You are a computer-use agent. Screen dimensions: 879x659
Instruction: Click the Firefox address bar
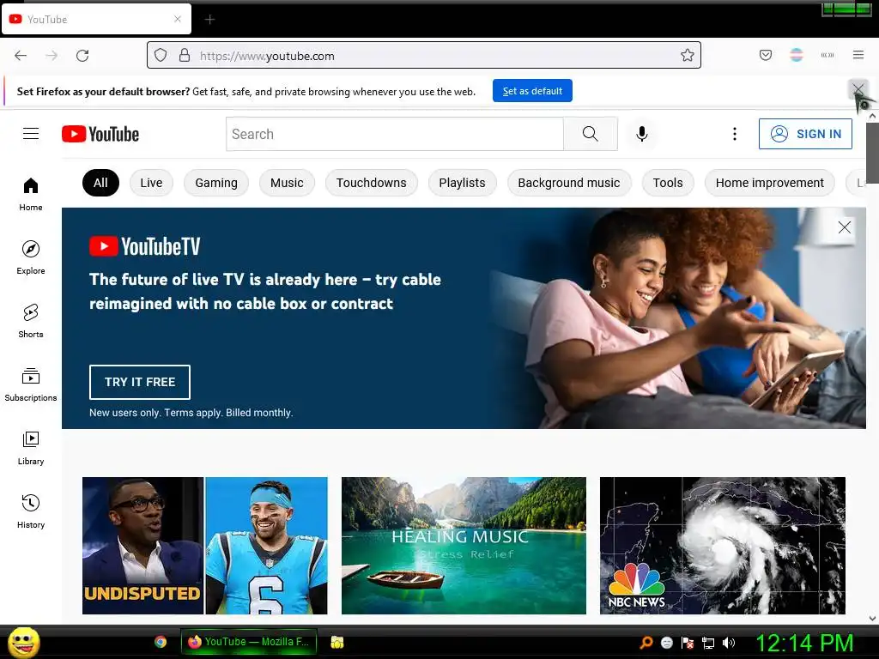point(424,56)
